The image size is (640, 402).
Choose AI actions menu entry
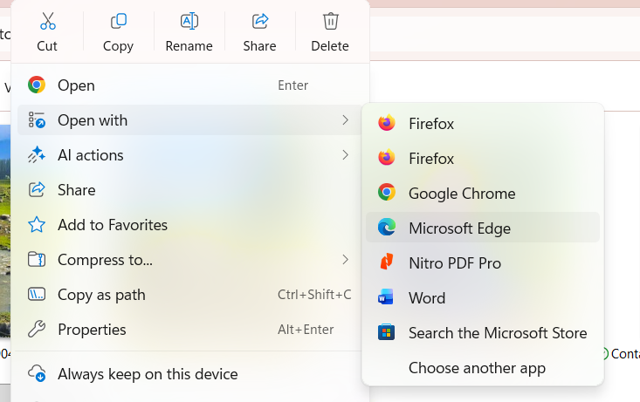189,155
